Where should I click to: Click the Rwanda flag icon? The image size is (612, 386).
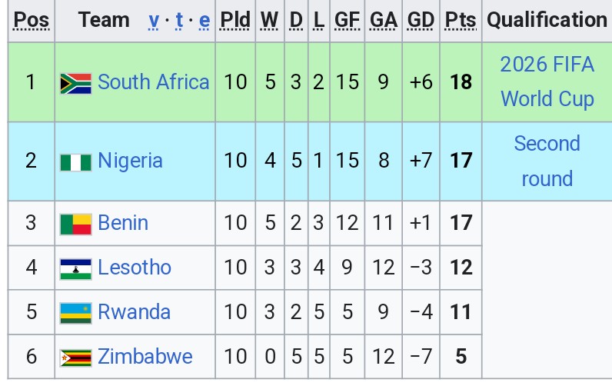click(x=75, y=313)
